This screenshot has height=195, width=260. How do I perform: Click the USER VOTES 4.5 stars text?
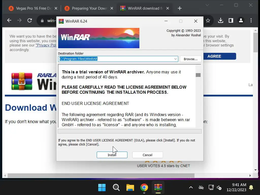pyautogui.click(x=164, y=166)
